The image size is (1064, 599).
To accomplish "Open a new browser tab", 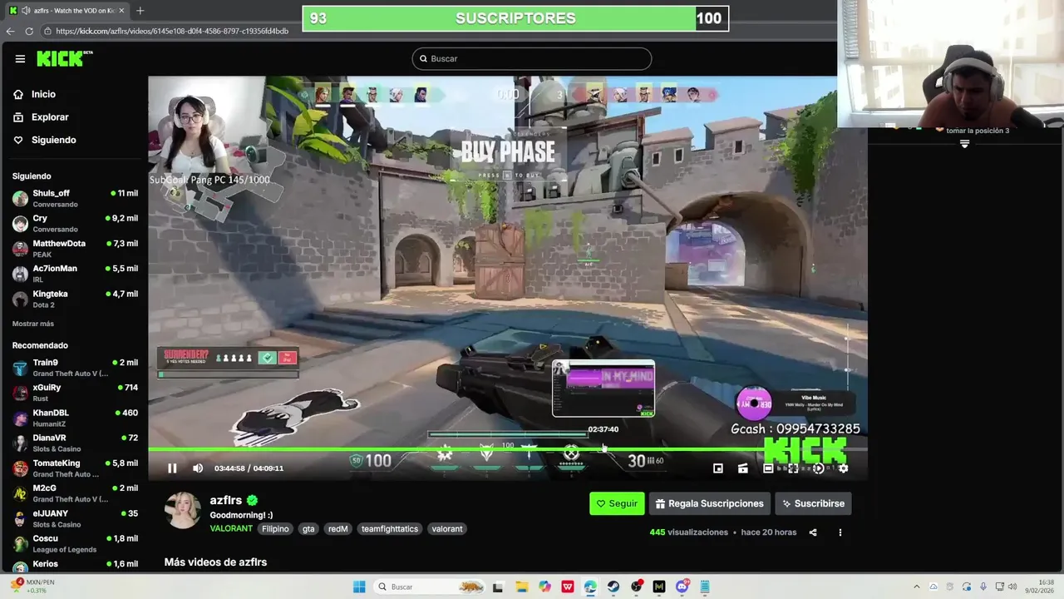I will click(x=140, y=11).
